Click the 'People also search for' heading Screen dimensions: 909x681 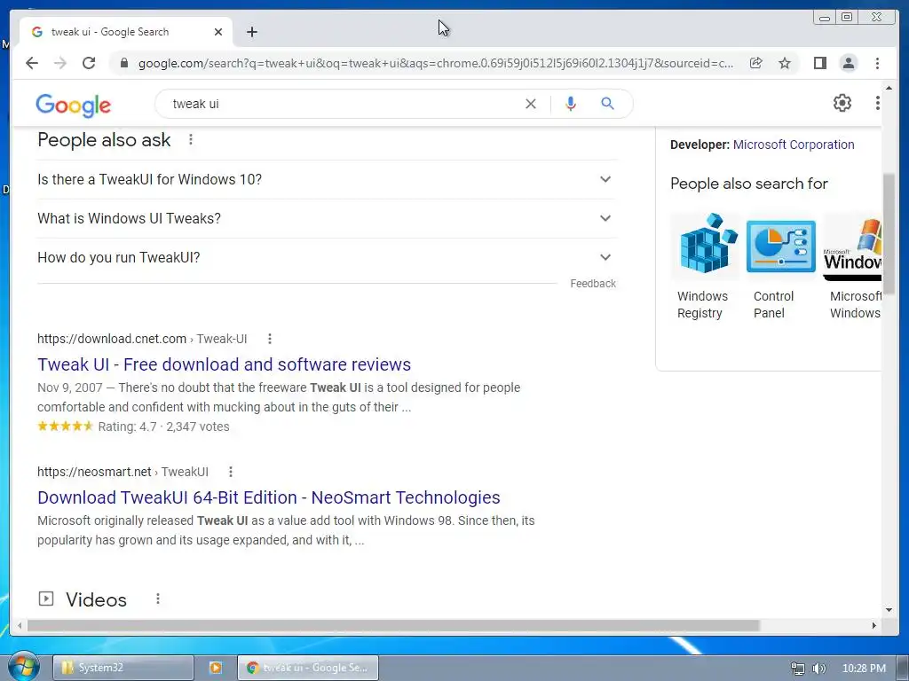pos(749,184)
